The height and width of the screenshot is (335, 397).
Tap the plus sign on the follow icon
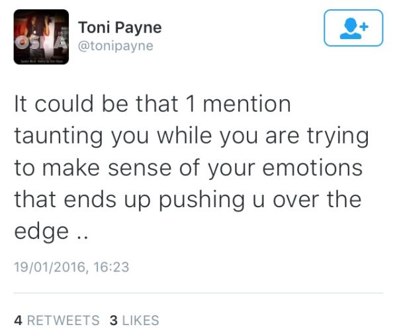click(x=364, y=26)
